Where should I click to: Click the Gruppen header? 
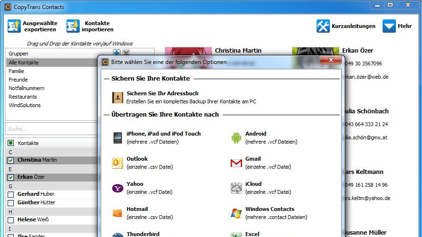coord(19,54)
